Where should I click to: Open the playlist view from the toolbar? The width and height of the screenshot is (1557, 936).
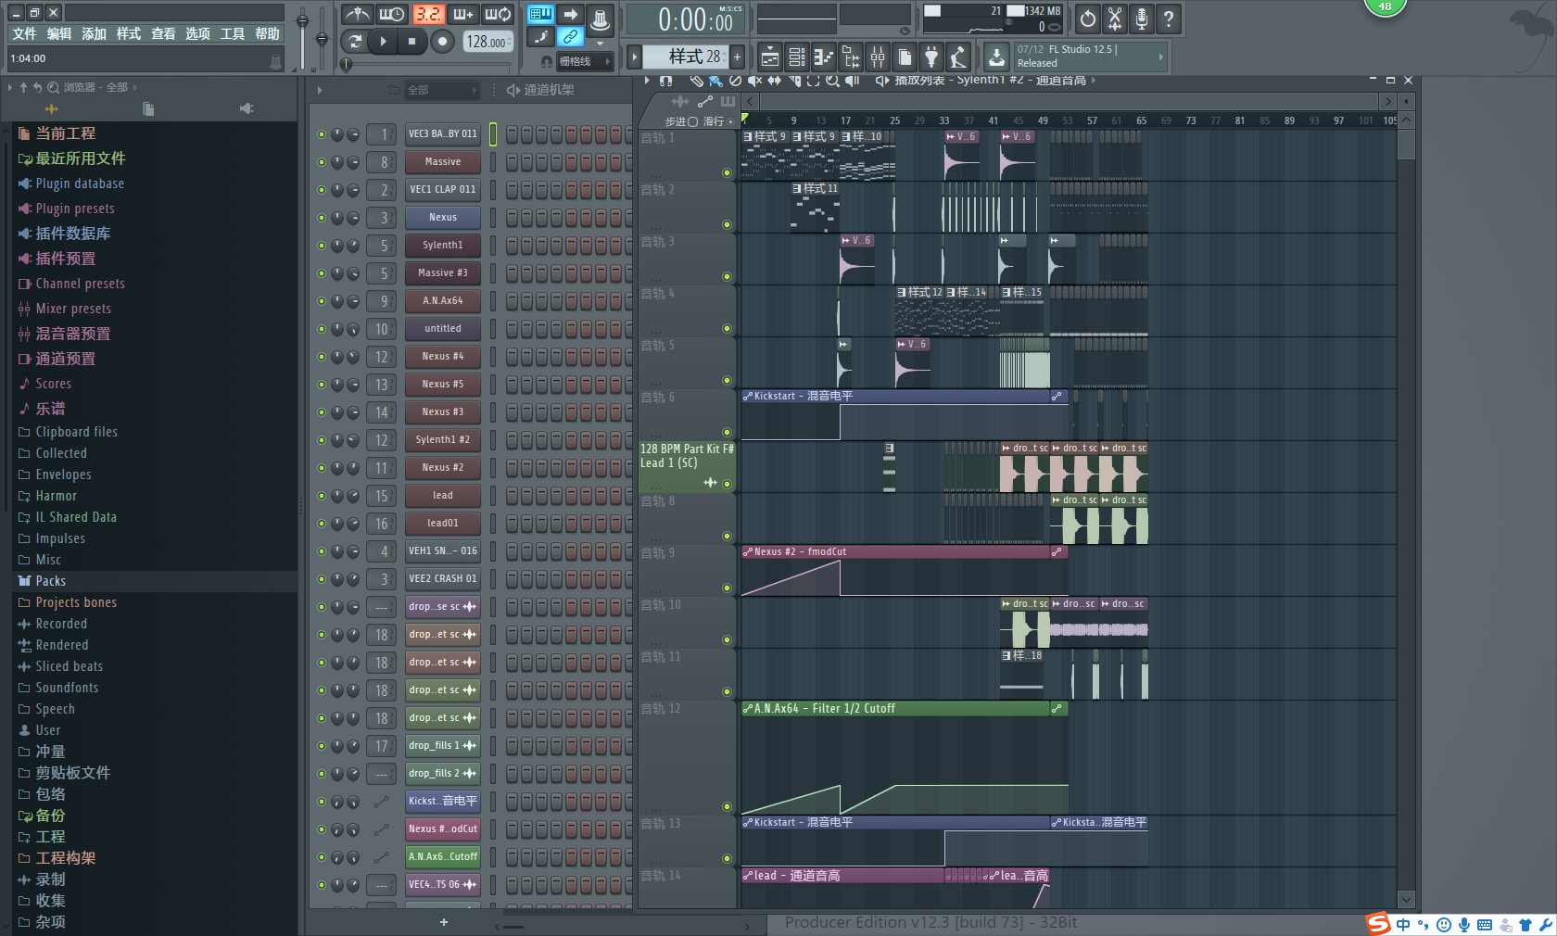click(769, 57)
